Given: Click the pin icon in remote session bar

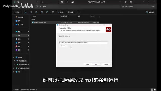Looking at the screenshot, I should coord(62,2).
